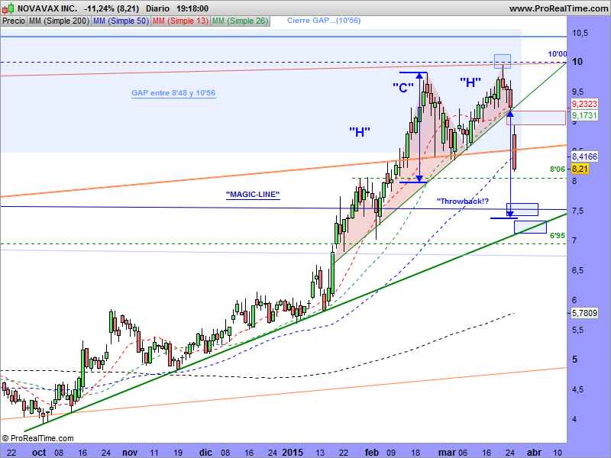Select the "Throwback!?" annotation text

[x=463, y=201]
